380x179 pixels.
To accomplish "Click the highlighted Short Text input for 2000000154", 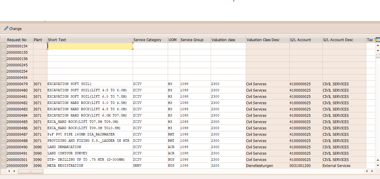I will [x=90, y=46].
